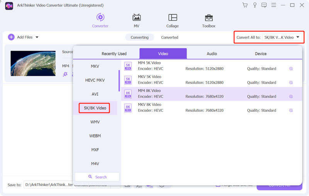Open the Convert All to format dropdown
This screenshot has width=309, height=196.
[x=282, y=37]
